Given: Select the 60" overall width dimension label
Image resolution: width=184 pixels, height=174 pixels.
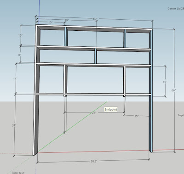Looking at the screenshot, I should coord(95,19).
